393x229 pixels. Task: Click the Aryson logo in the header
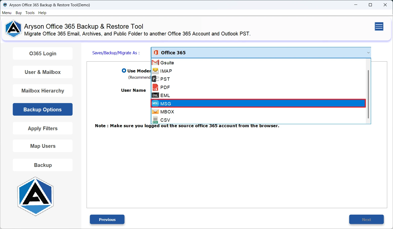pos(13,29)
